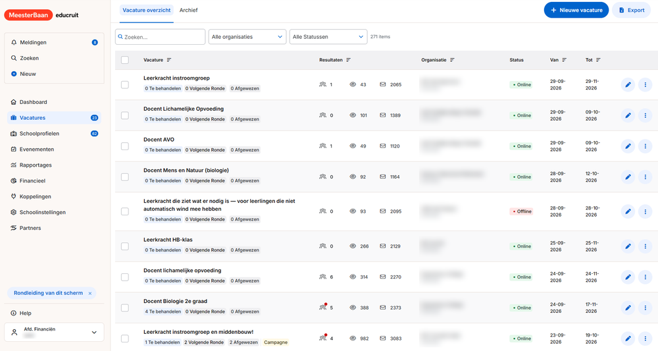Switch to the Archief tab
The width and height of the screenshot is (658, 351).
[x=188, y=10]
